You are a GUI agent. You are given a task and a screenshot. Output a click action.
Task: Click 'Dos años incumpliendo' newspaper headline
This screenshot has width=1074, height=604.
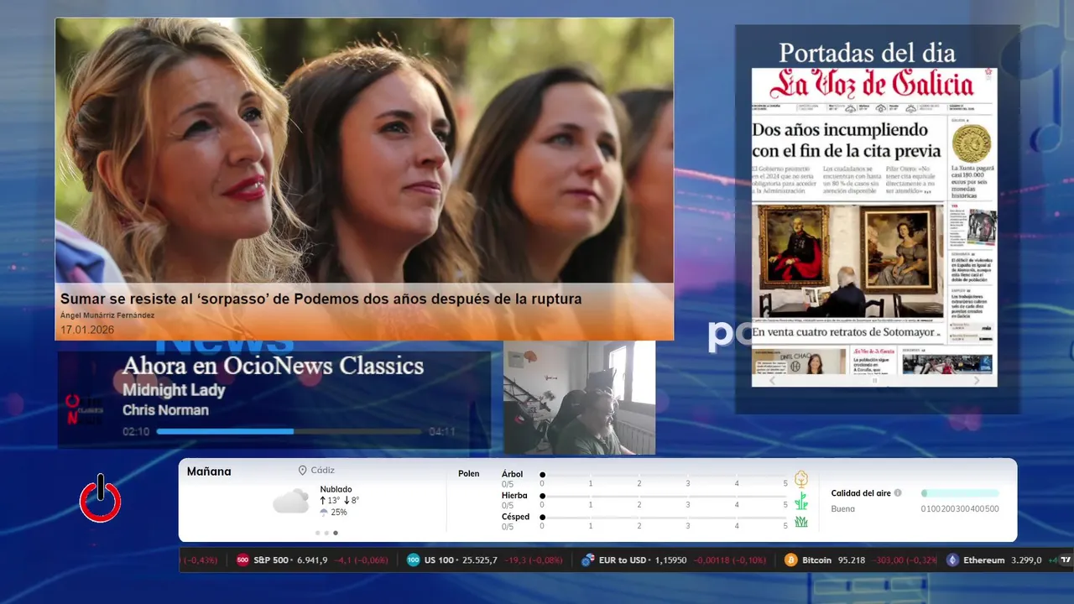coord(847,140)
